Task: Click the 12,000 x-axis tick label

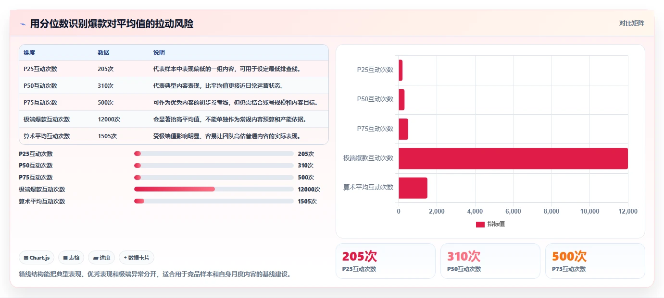Action: [x=628, y=211]
